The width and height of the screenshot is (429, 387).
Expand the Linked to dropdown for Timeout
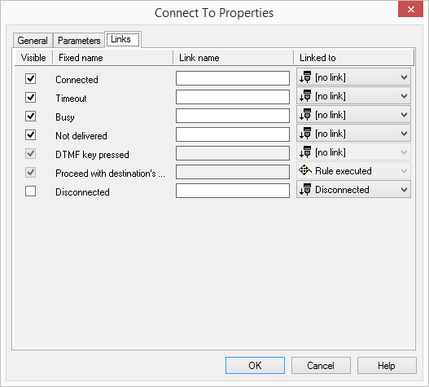coord(404,96)
